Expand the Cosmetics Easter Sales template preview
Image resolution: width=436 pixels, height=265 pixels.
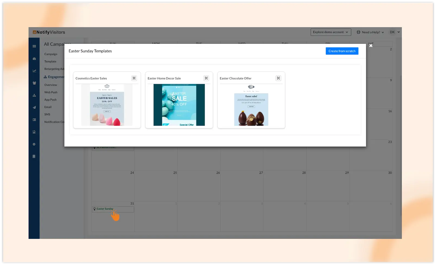pyautogui.click(x=134, y=78)
